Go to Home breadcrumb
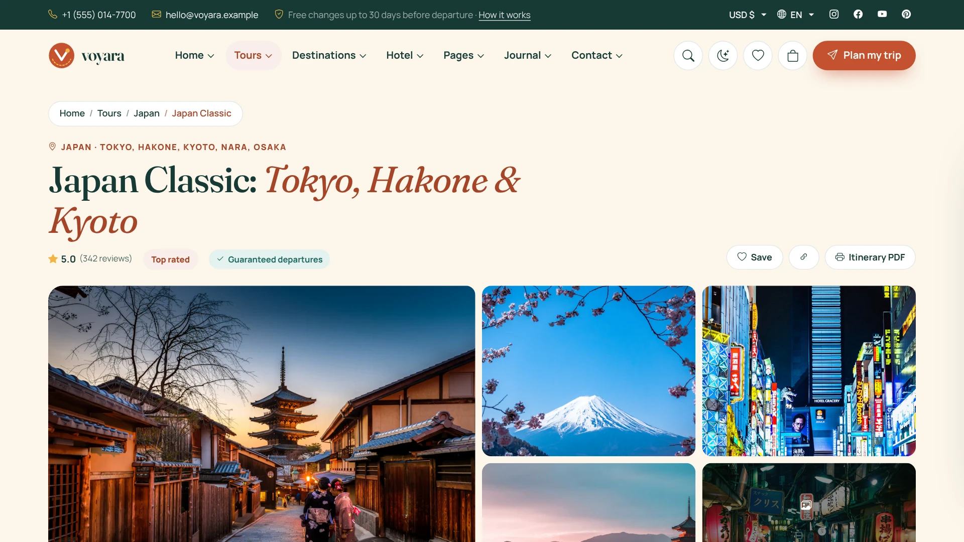The image size is (964, 542). [x=72, y=113]
